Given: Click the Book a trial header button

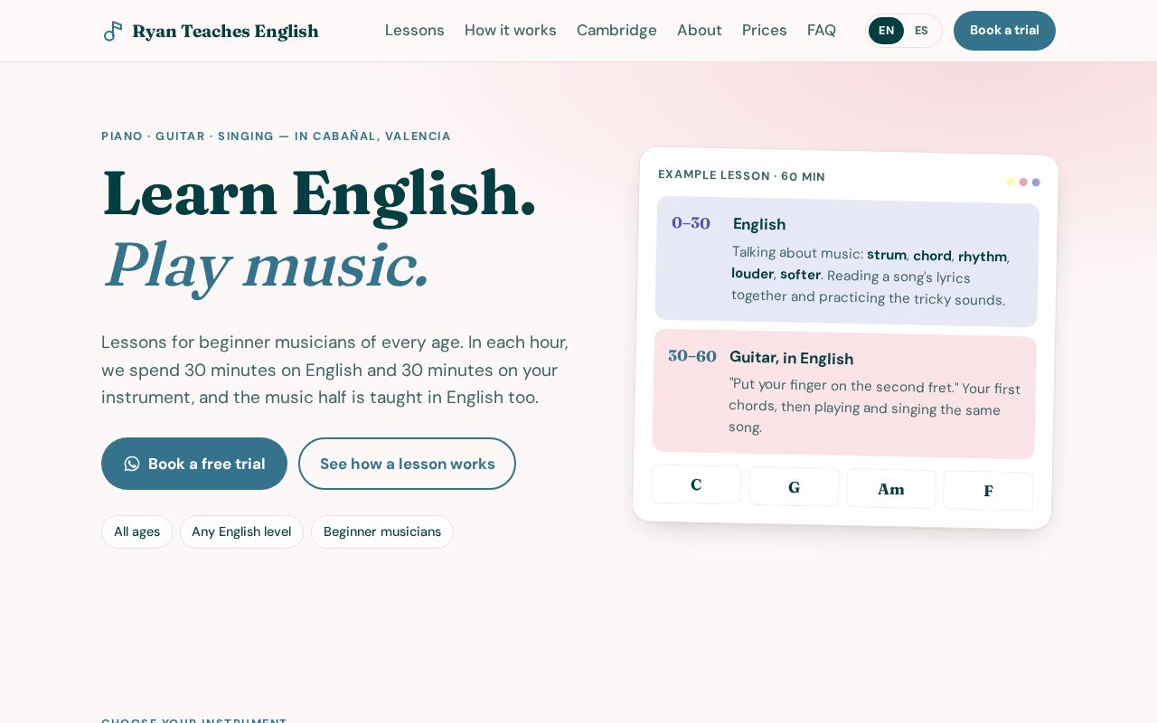Looking at the screenshot, I should (x=1004, y=31).
